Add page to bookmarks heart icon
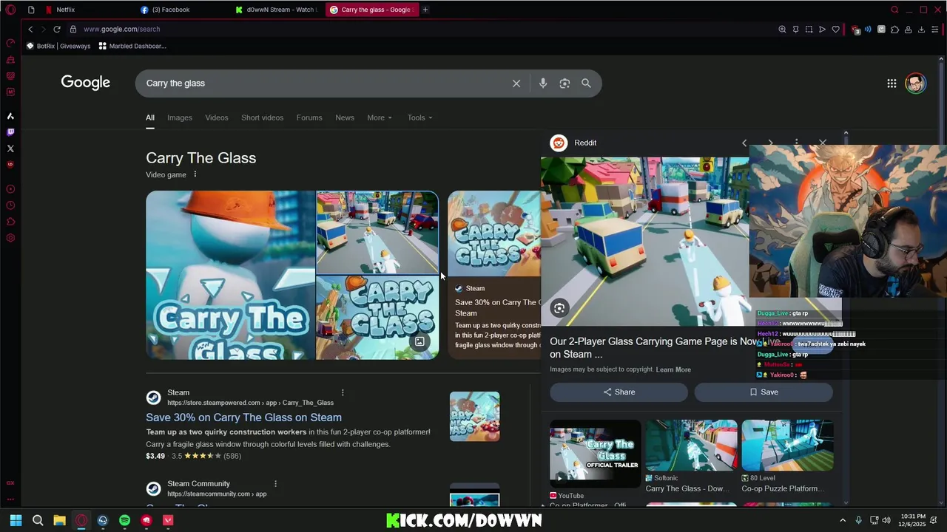947x532 pixels. (x=835, y=30)
